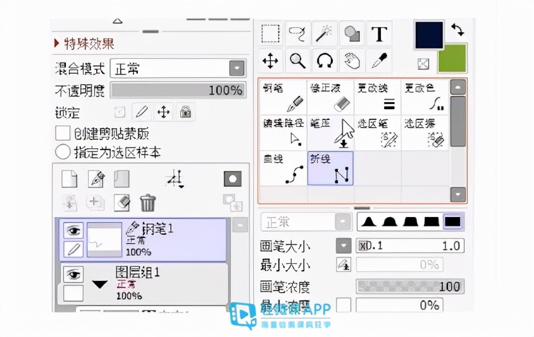Screen dimensions: 534x337
Task: Toggle transparent color icon under dark swatch
Action: point(423,64)
